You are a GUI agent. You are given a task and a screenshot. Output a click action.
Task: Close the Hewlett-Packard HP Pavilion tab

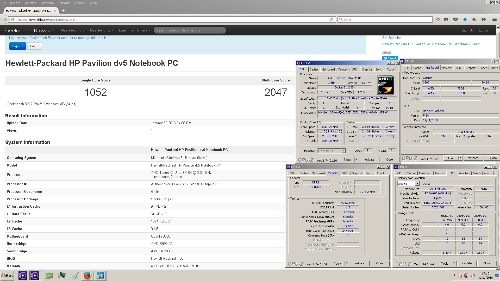click(55, 11)
